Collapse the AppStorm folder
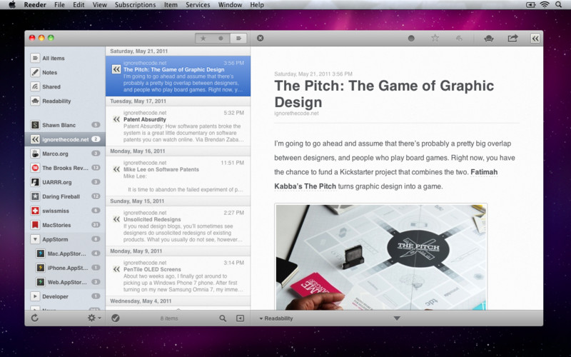This screenshot has width=571, height=357. 35,239
